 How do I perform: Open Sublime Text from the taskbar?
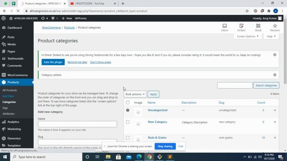coord(170,157)
